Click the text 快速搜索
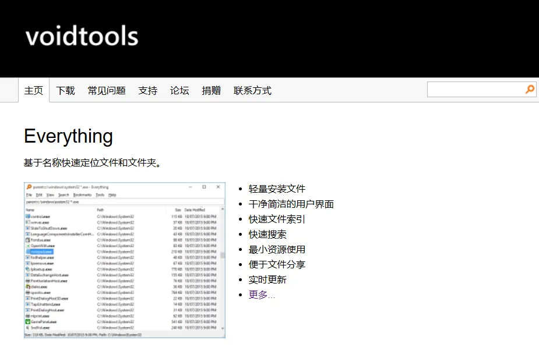The height and width of the screenshot is (358, 539). [x=267, y=234]
